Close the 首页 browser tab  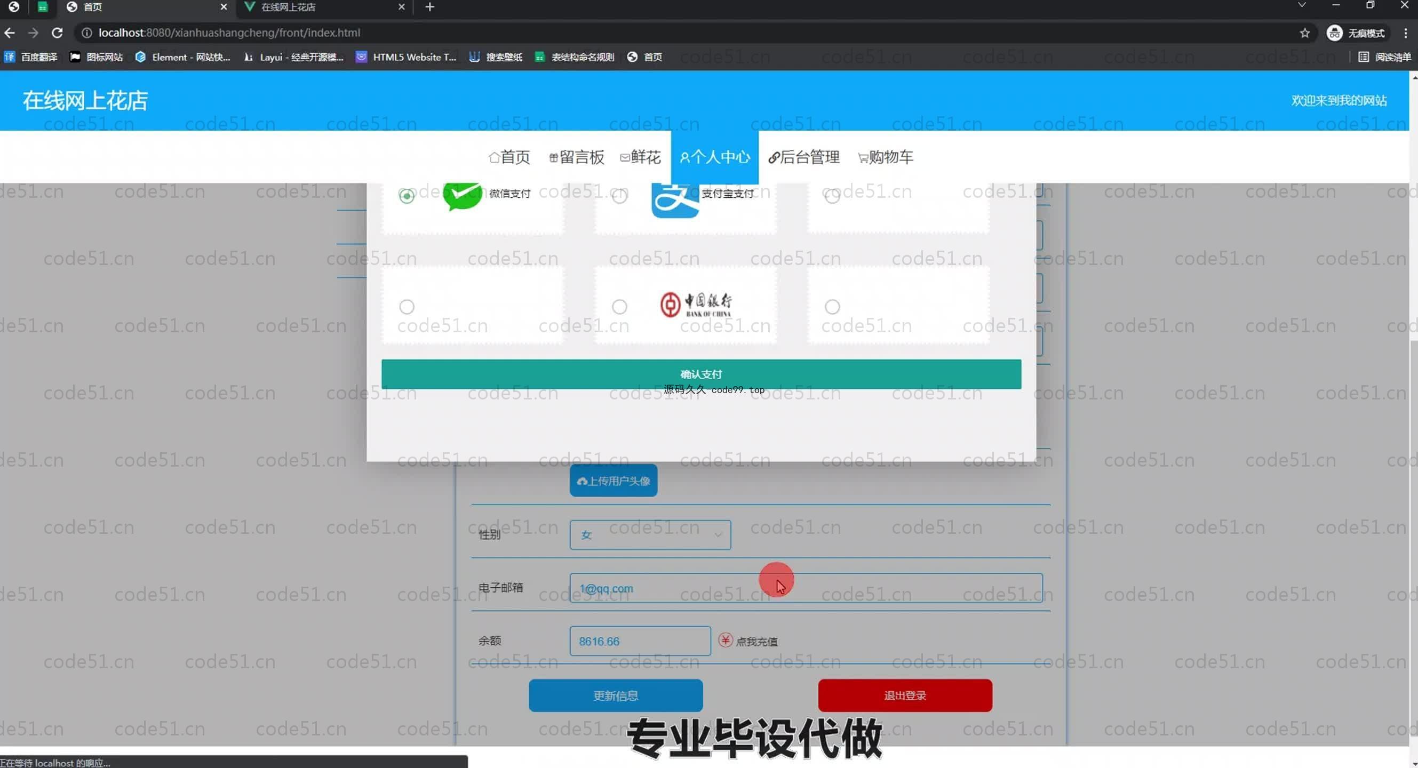coord(224,7)
